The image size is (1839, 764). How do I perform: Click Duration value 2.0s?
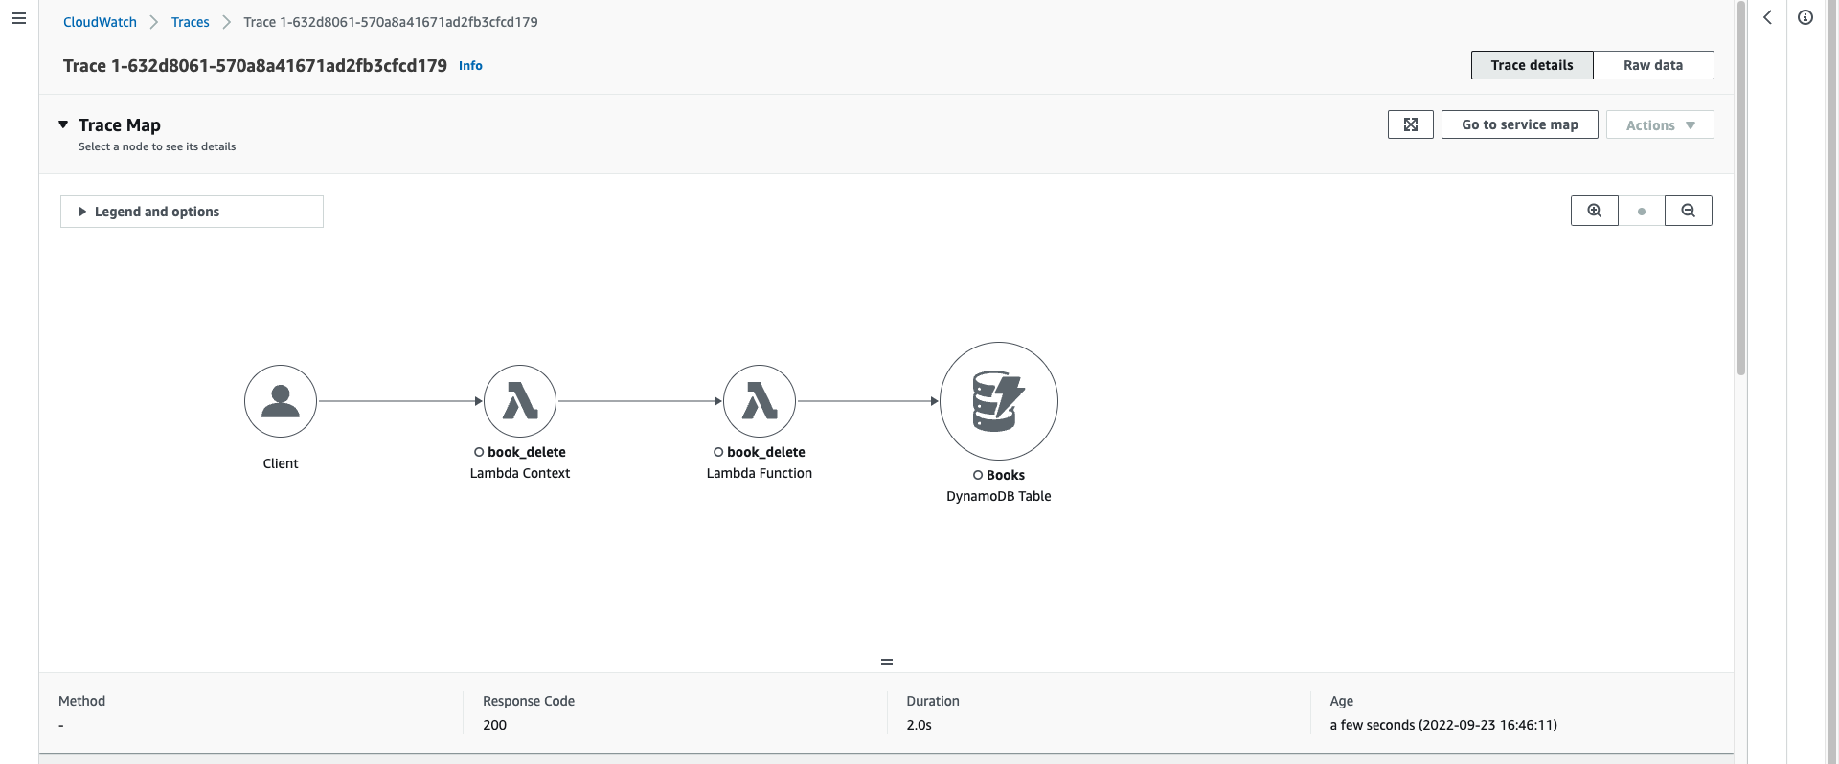(919, 725)
